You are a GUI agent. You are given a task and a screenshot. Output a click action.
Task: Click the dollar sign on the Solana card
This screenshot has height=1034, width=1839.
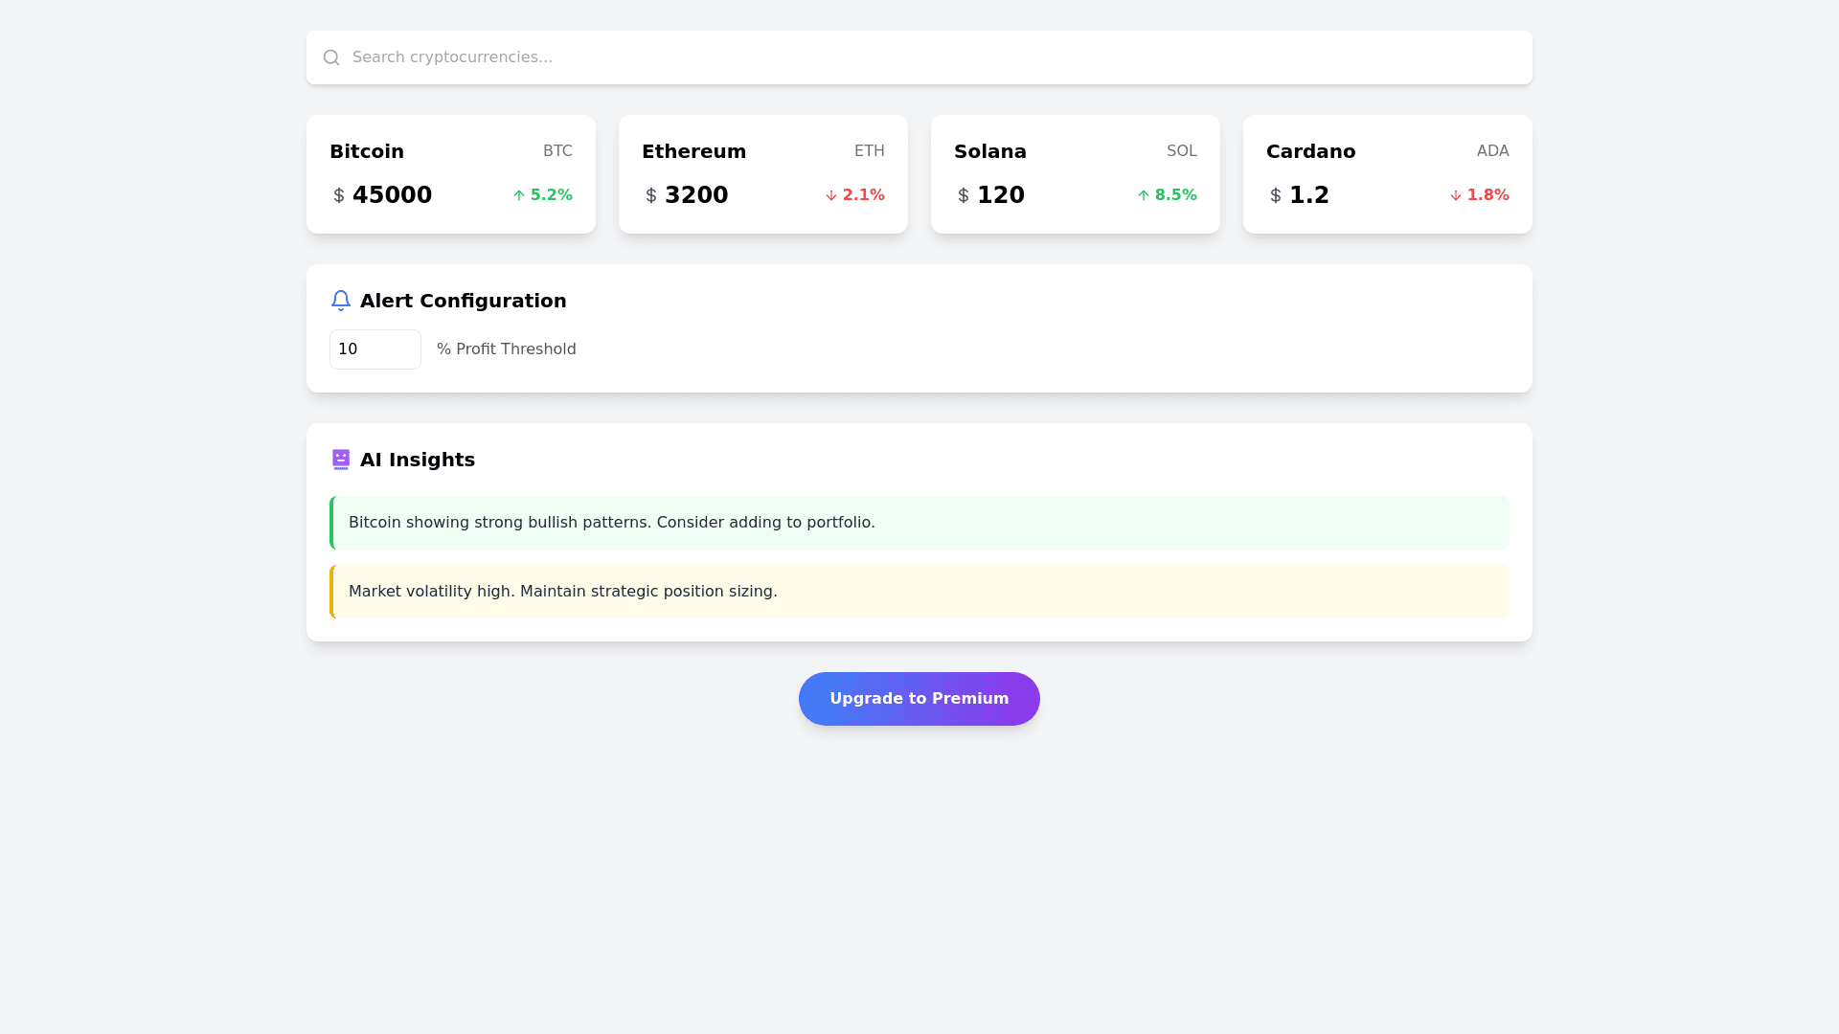coord(963,194)
